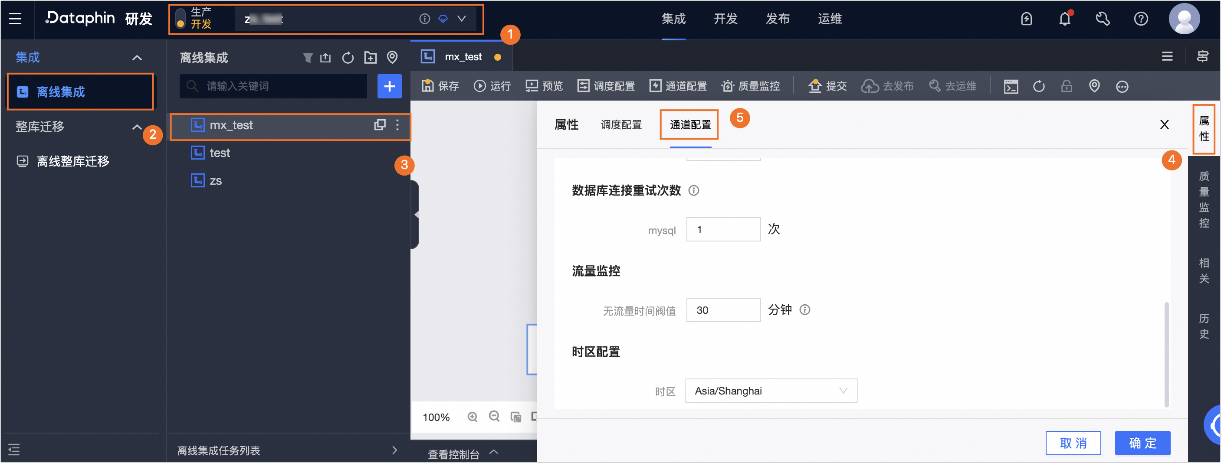Open the toolbar more (ellipsis) icon
The height and width of the screenshot is (463, 1221).
click(1122, 86)
